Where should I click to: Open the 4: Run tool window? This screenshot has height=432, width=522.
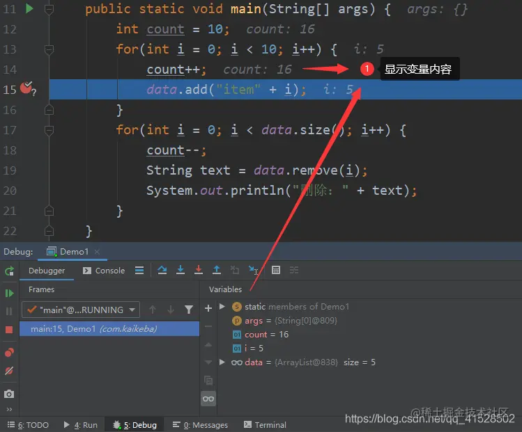coord(81,425)
